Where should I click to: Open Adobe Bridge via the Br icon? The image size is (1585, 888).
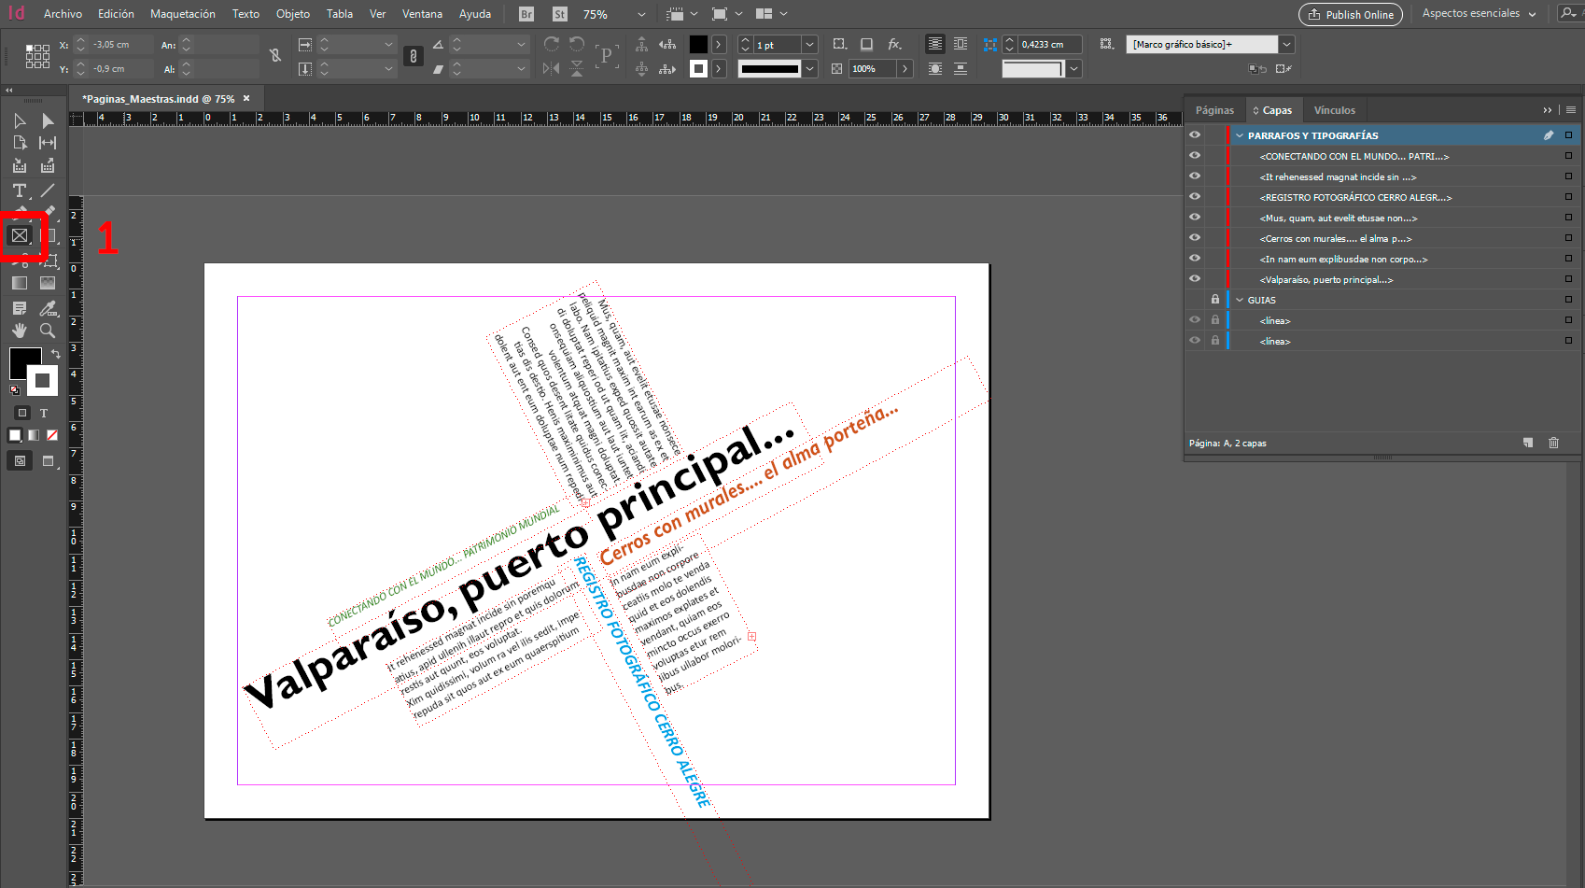525,14
